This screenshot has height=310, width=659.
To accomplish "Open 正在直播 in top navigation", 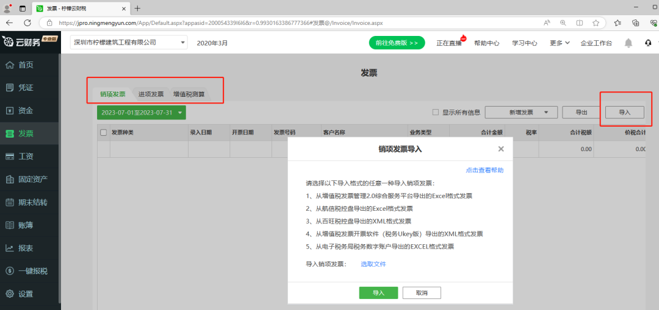I will [449, 43].
